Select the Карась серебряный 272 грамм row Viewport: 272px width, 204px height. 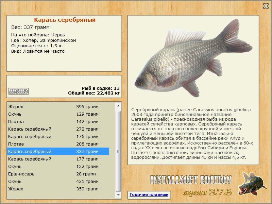click(58, 129)
